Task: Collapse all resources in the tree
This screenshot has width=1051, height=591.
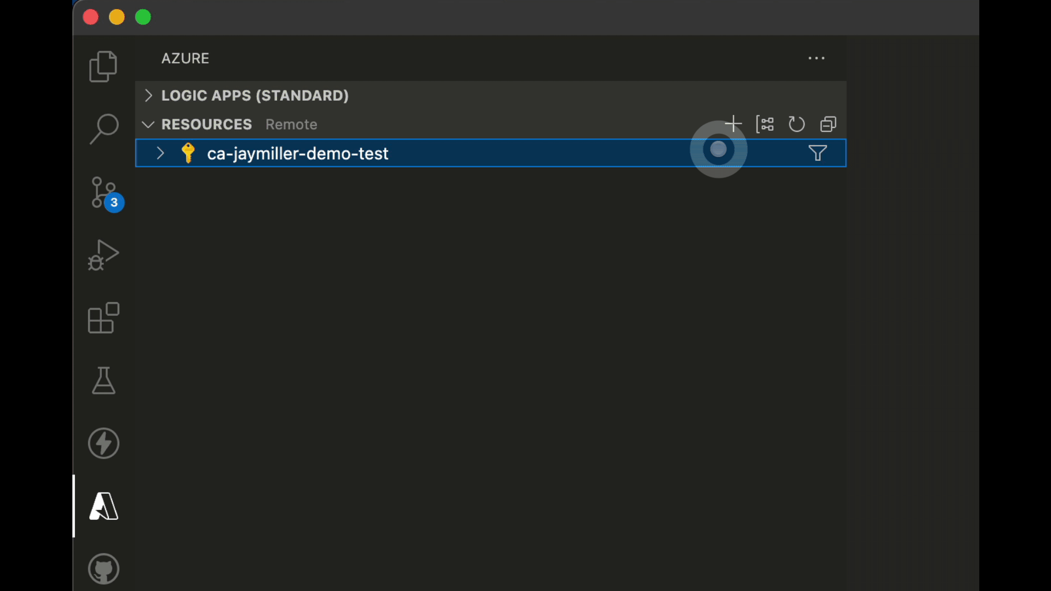Action: (828, 124)
